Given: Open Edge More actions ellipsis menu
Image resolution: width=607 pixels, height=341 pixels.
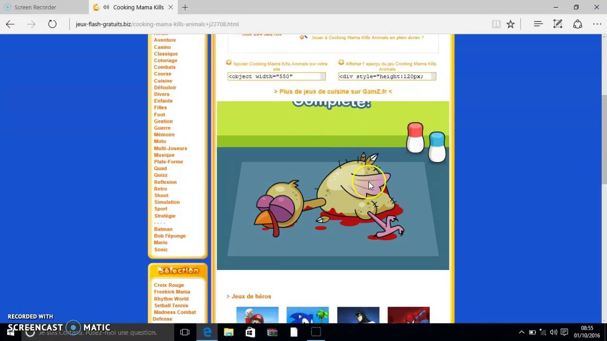Looking at the screenshot, I should (597, 24).
